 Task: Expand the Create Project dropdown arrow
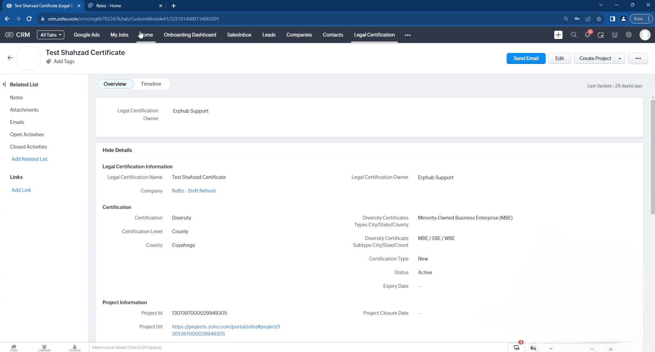[x=620, y=58]
